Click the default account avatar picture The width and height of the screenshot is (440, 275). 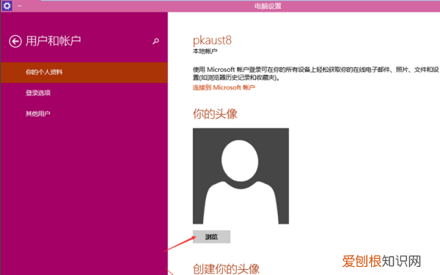tap(241, 176)
